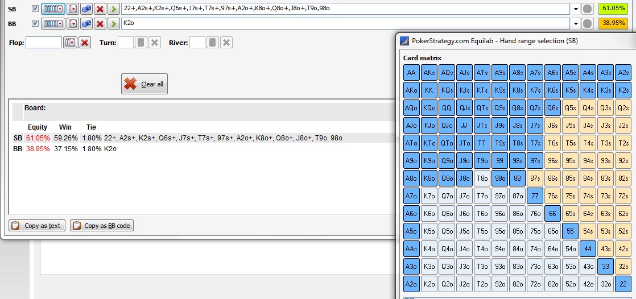Viewport: 636px width, 299px height.
Task: Click the Flop input field
Action: 44,43
